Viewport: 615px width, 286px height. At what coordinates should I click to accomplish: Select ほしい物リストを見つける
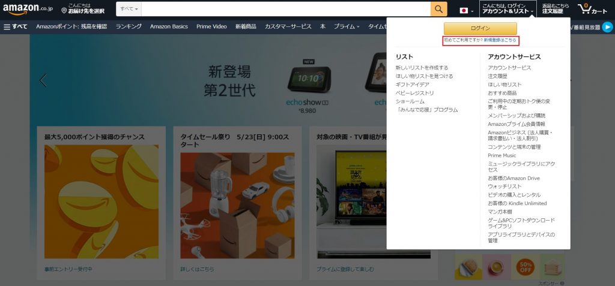424,76
